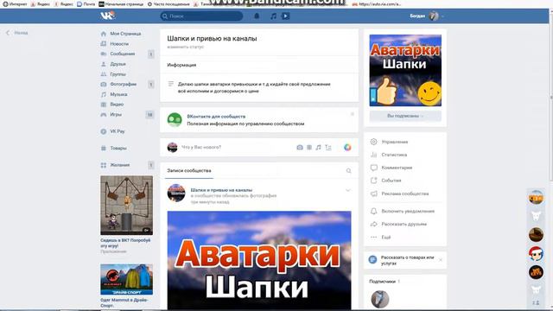Open Реклама сообщества

(405, 194)
